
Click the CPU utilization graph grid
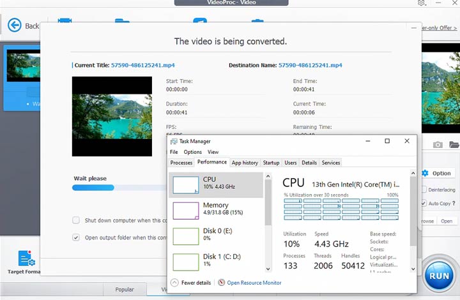coord(341,209)
